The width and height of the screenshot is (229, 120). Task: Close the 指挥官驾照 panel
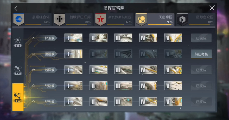[x=212, y=8]
